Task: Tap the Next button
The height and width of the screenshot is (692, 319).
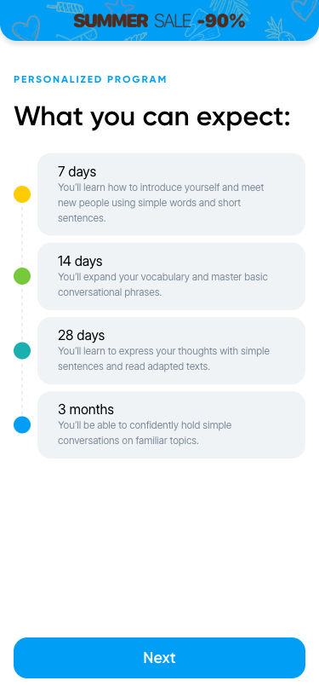Action: [160, 658]
